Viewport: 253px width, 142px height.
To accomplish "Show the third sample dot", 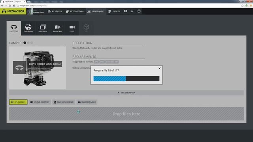I will (32, 43).
